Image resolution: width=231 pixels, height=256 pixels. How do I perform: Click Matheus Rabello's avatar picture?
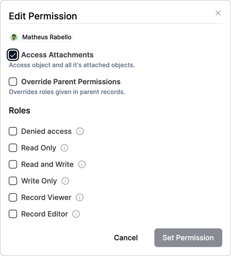point(14,37)
